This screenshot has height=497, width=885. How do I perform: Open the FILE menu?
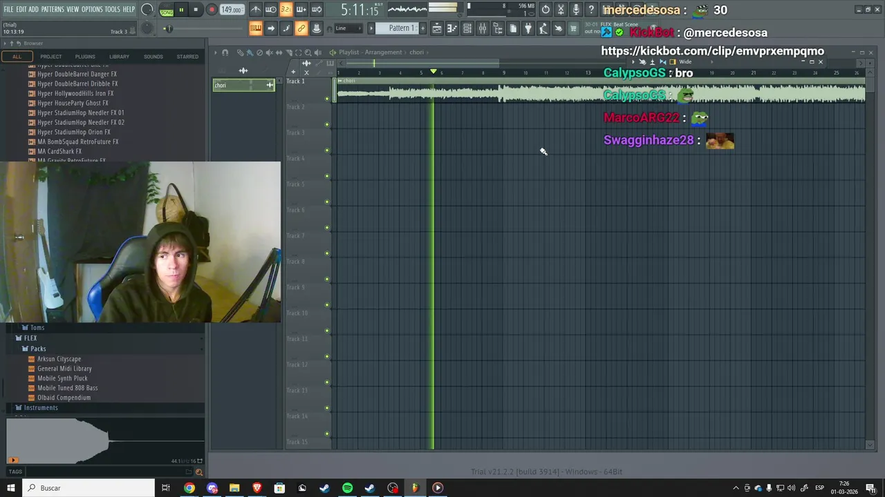[8, 10]
